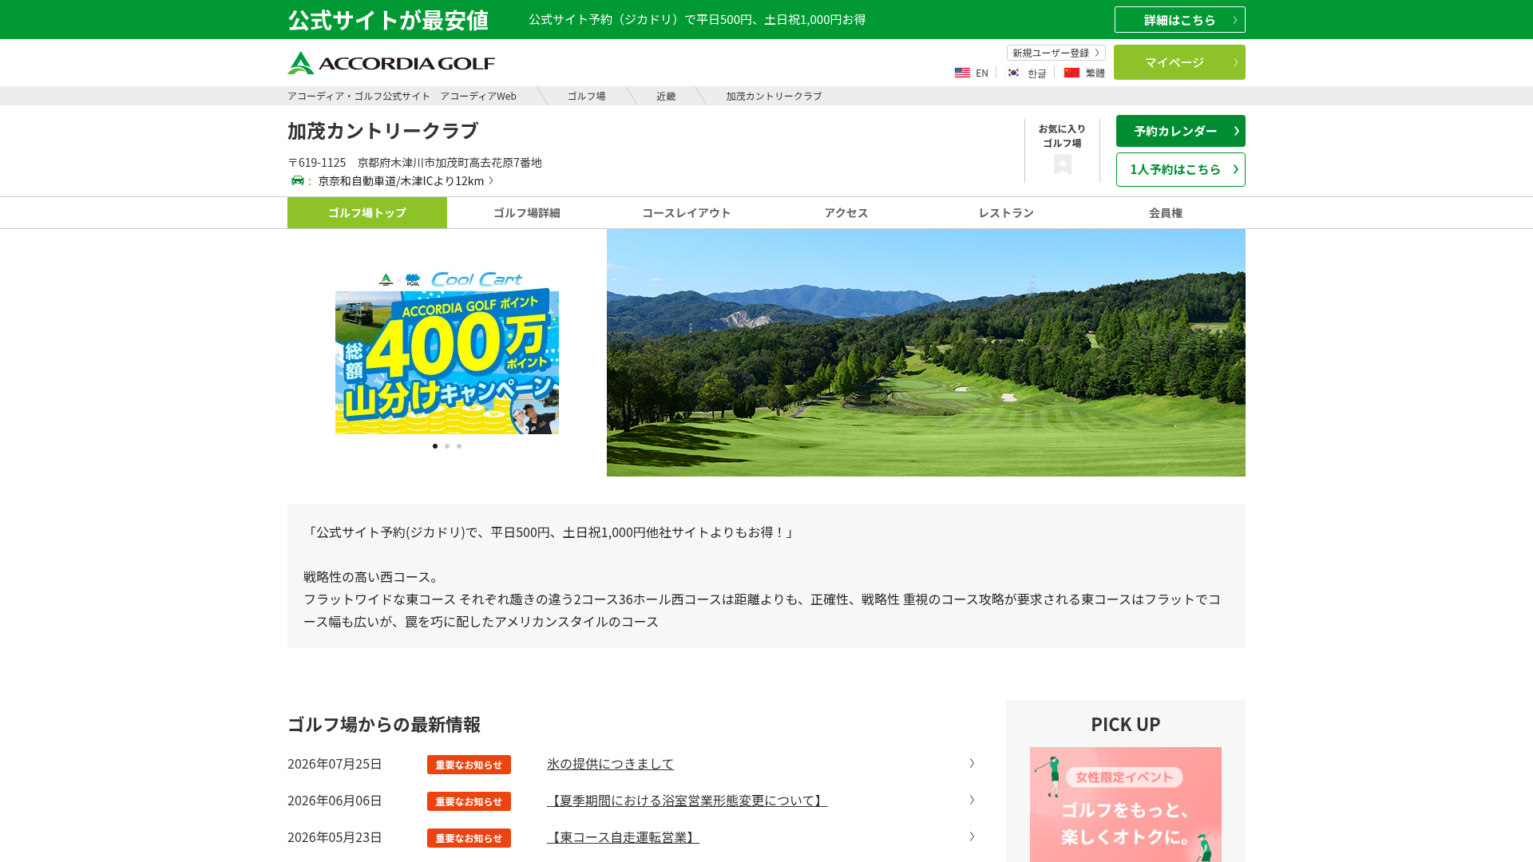Switch language to 한글

coord(1036,73)
